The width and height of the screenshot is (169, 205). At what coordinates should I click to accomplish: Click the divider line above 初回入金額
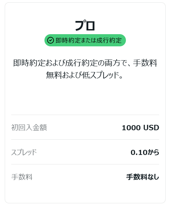[x=85, y=115]
